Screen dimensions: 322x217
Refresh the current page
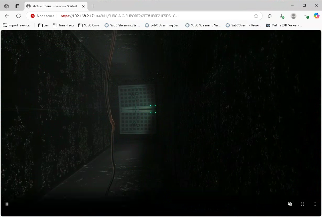tap(18, 16)
